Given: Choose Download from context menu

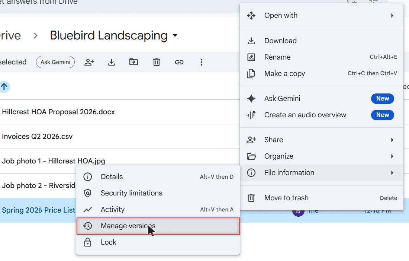Looking at the screenshot, I should (322, 41).
